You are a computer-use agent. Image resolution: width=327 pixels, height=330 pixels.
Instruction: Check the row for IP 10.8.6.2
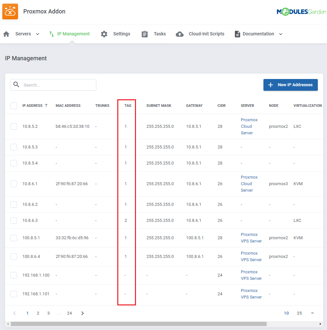(x=14, y=204)
